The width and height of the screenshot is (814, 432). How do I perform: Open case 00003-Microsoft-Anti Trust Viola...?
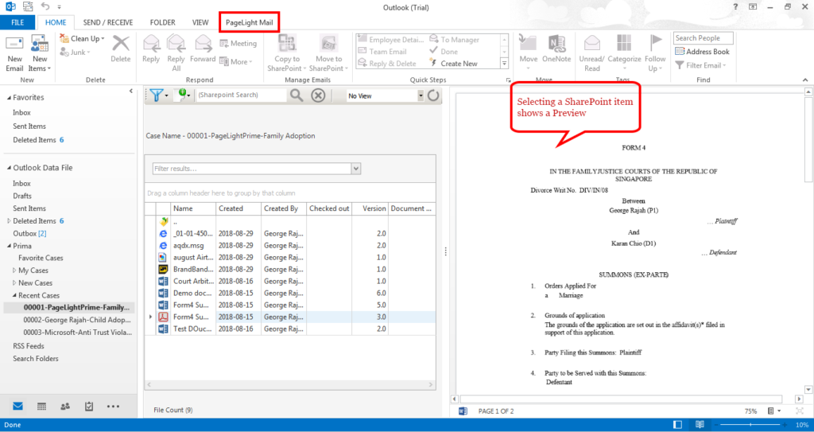(77, 333)
